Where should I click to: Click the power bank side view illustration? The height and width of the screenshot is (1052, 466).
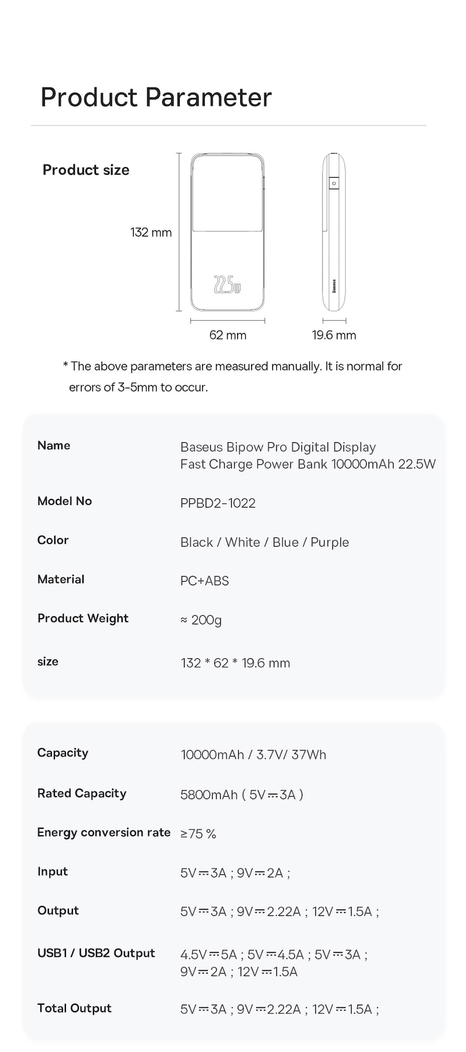[x=334, y=232]
